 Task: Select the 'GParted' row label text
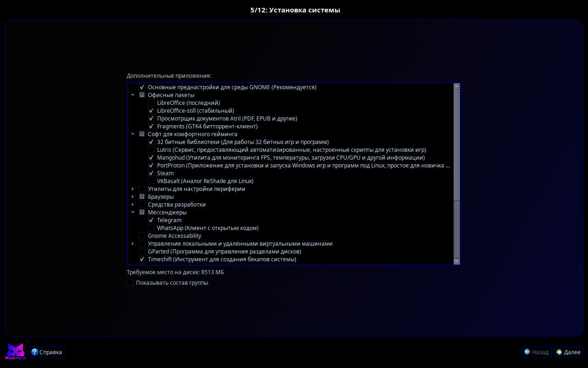225,252
